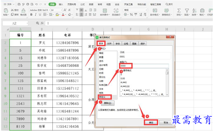The image size is (215, 131).
Task: Toggle italic formatting
Action: 36,15
